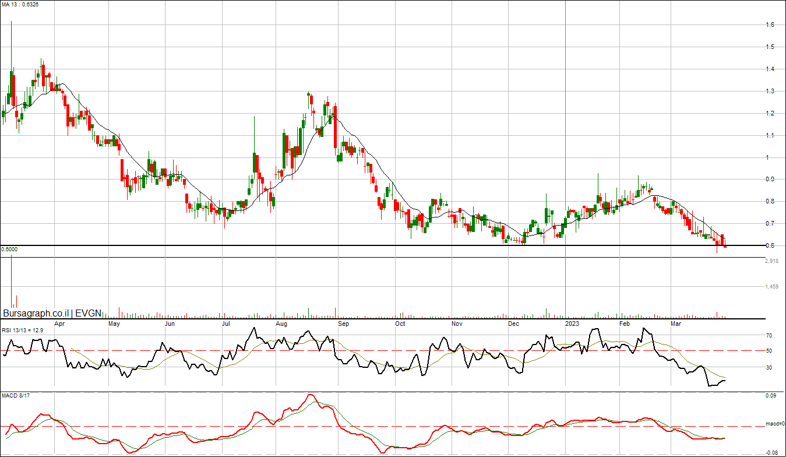Select the RSI 30 level label
Image resolution: width=786 pixels, height=457 pixels.
tap(769, 368)
